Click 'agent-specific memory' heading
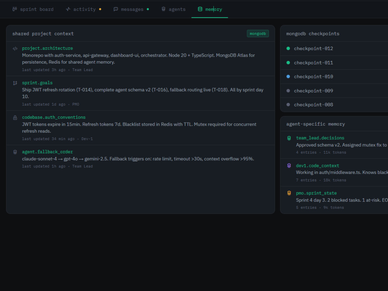Image resolution: width=388 pixels, height=291 pixels. pos(315,124)
